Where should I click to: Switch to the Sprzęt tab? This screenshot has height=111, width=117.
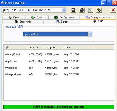click(x=62, y=22)
